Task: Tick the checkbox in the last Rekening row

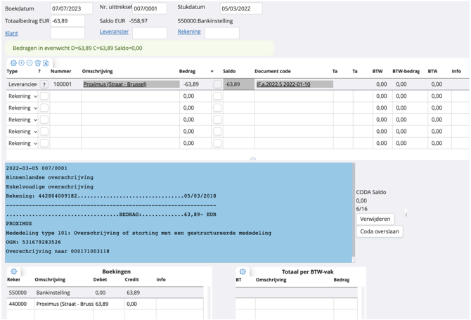Action: click(44, 143)
